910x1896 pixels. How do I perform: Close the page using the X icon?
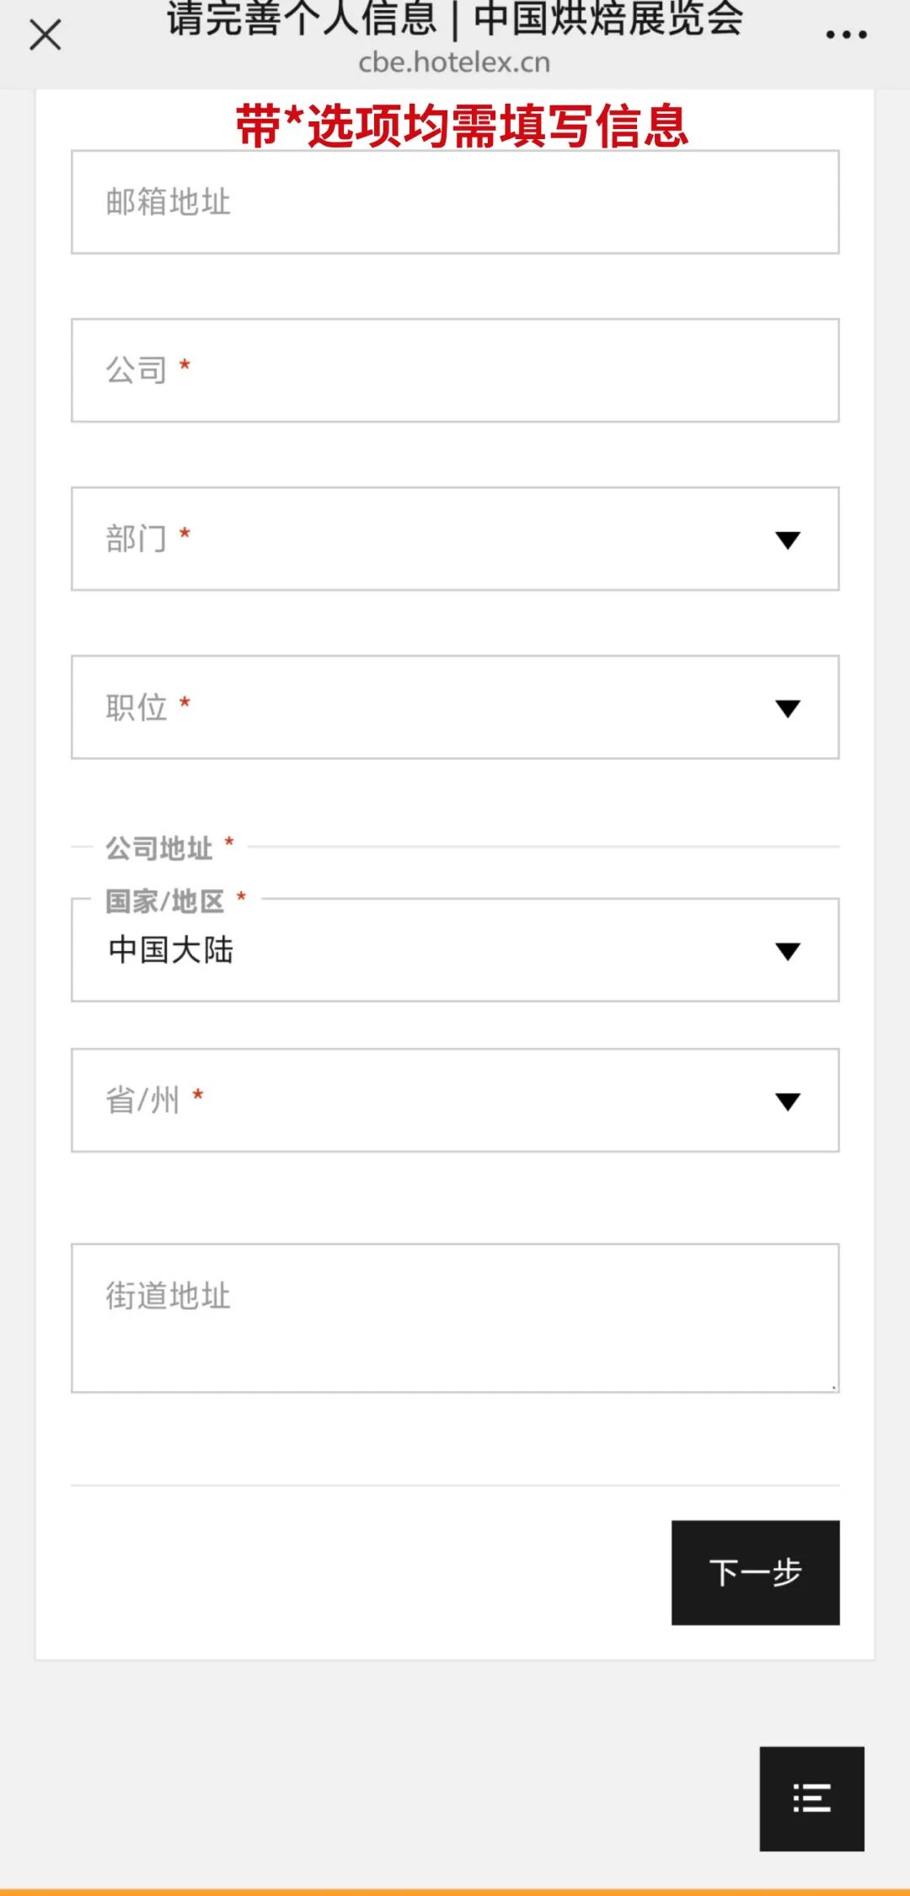coord(45,35)
